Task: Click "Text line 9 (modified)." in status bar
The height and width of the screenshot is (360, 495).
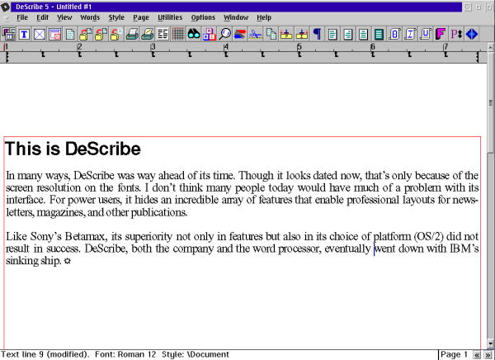Action: pos(45,354)
